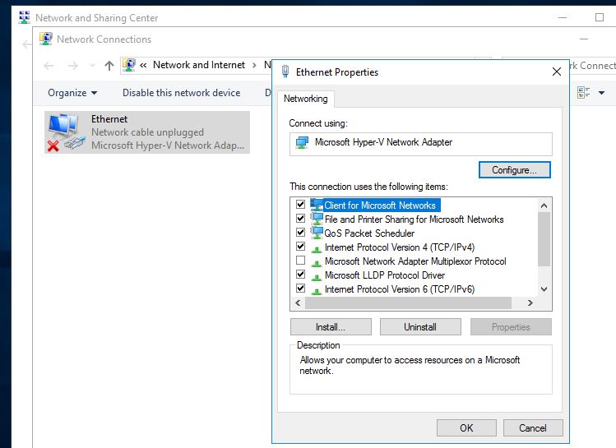616x448 pixels.
Task: Select 'QoS Packet Scheduler' list item
Action: tap(369, 233)
